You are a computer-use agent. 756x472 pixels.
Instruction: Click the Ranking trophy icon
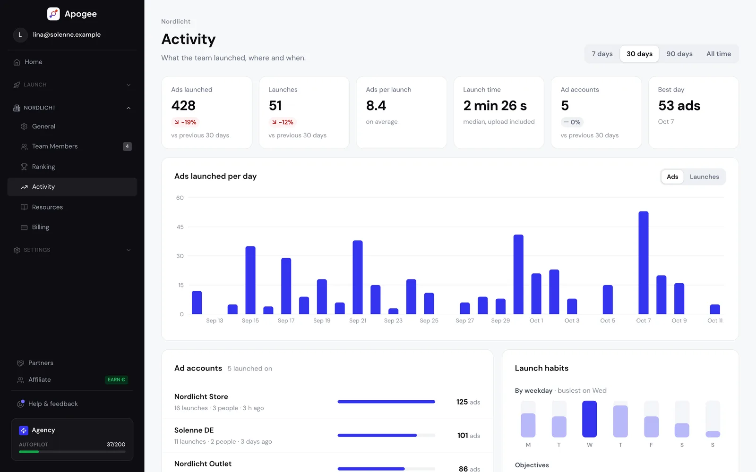point(24,167)
